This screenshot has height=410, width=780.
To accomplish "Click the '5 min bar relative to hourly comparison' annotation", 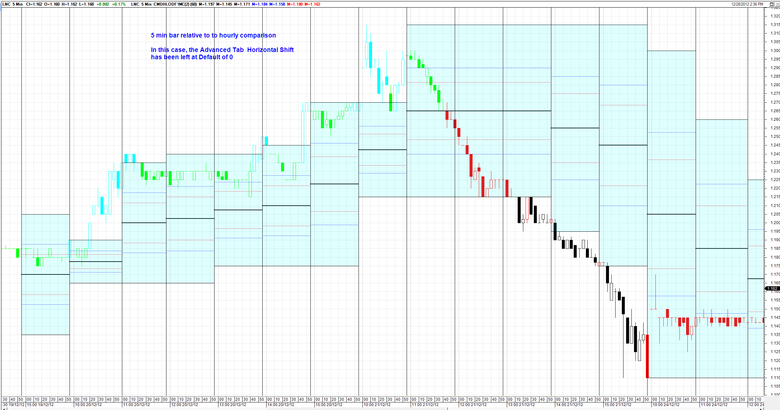I will point(213,36).
